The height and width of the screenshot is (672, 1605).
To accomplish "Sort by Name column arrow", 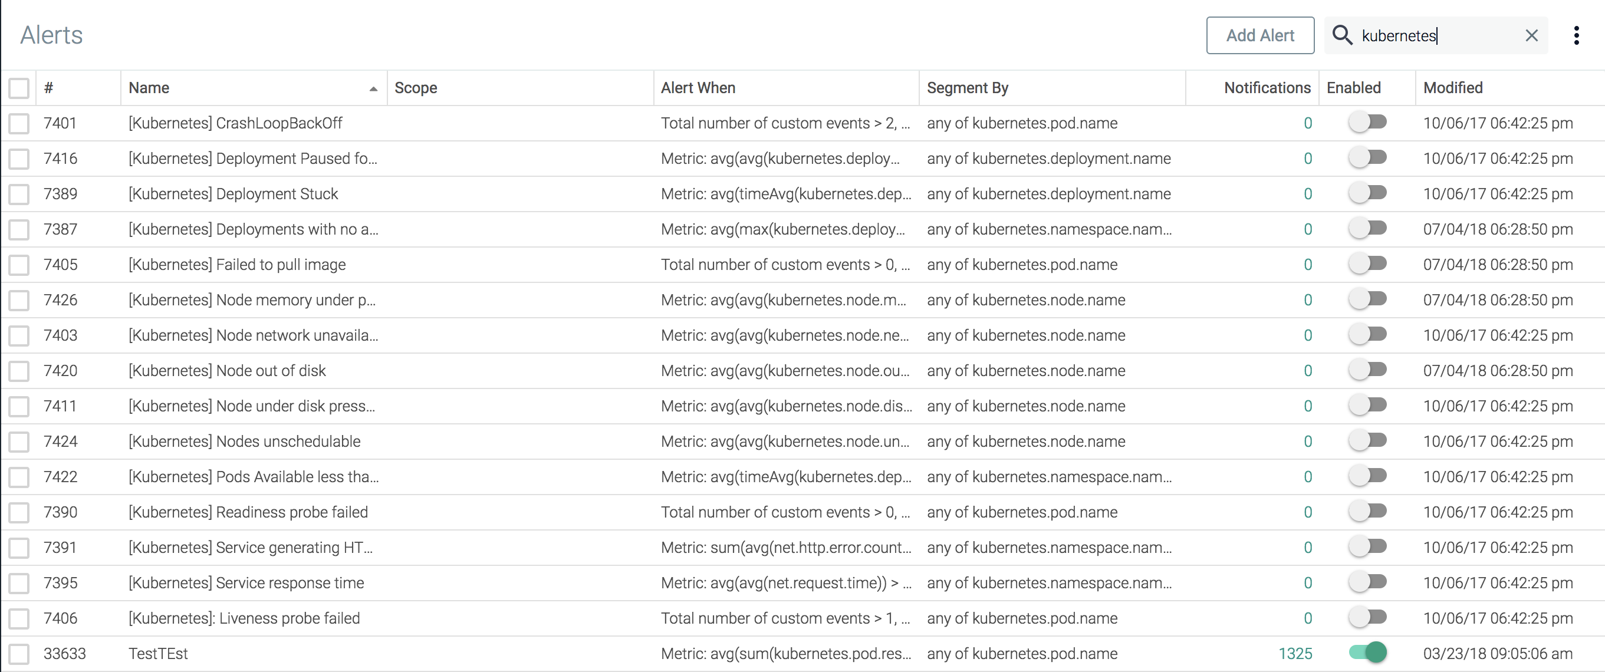I will tap(373, 88).
